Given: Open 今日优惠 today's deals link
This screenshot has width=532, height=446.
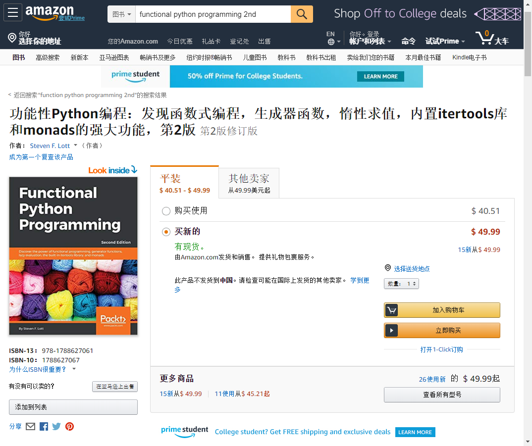Looking at the screenshot, I should tap(179, 42).
